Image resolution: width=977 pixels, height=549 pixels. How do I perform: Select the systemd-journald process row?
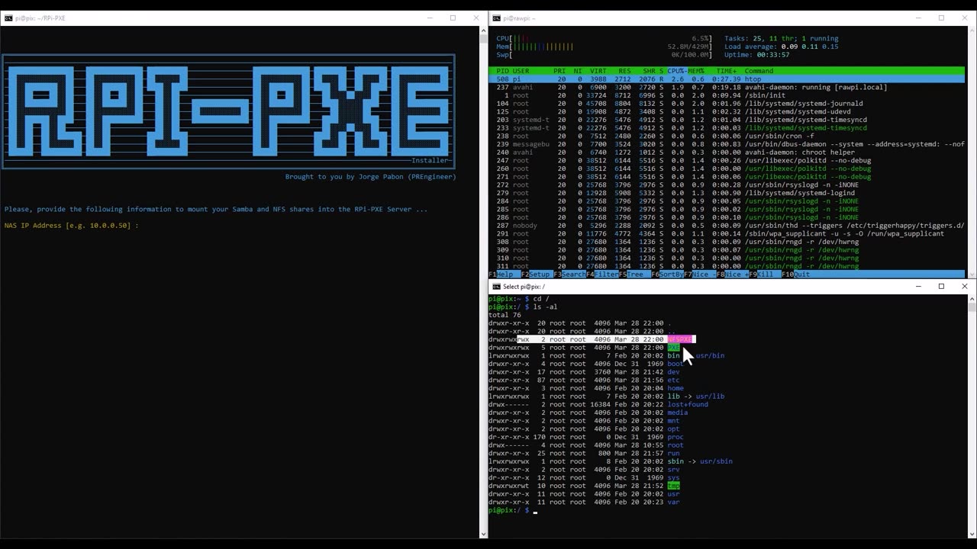pyautogui.click(x=726, y=104)
